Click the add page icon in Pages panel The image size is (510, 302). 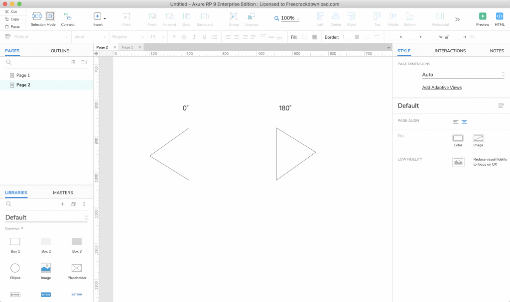(73, 62)
